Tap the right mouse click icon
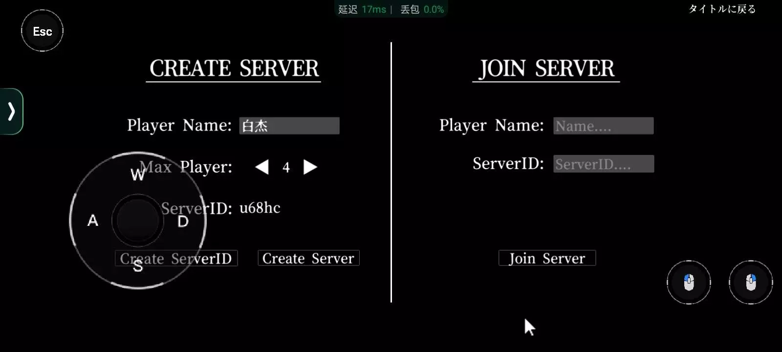782x352 pixels. [751, 282]
